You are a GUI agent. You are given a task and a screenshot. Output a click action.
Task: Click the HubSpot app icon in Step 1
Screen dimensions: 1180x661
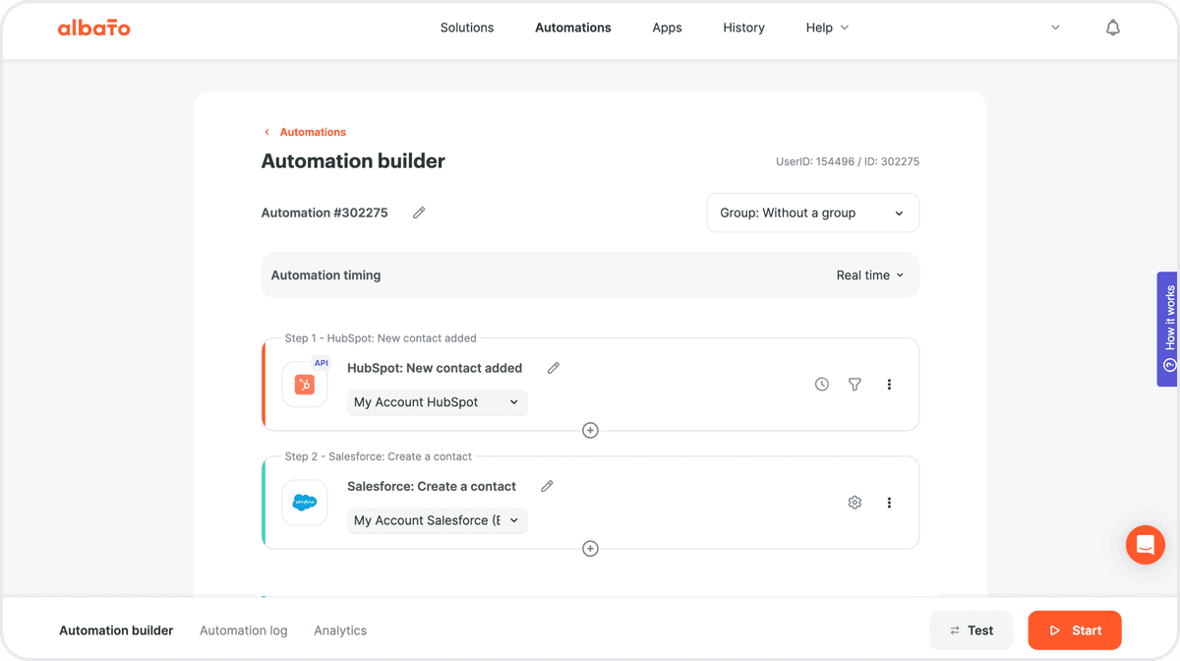point(305,385)
